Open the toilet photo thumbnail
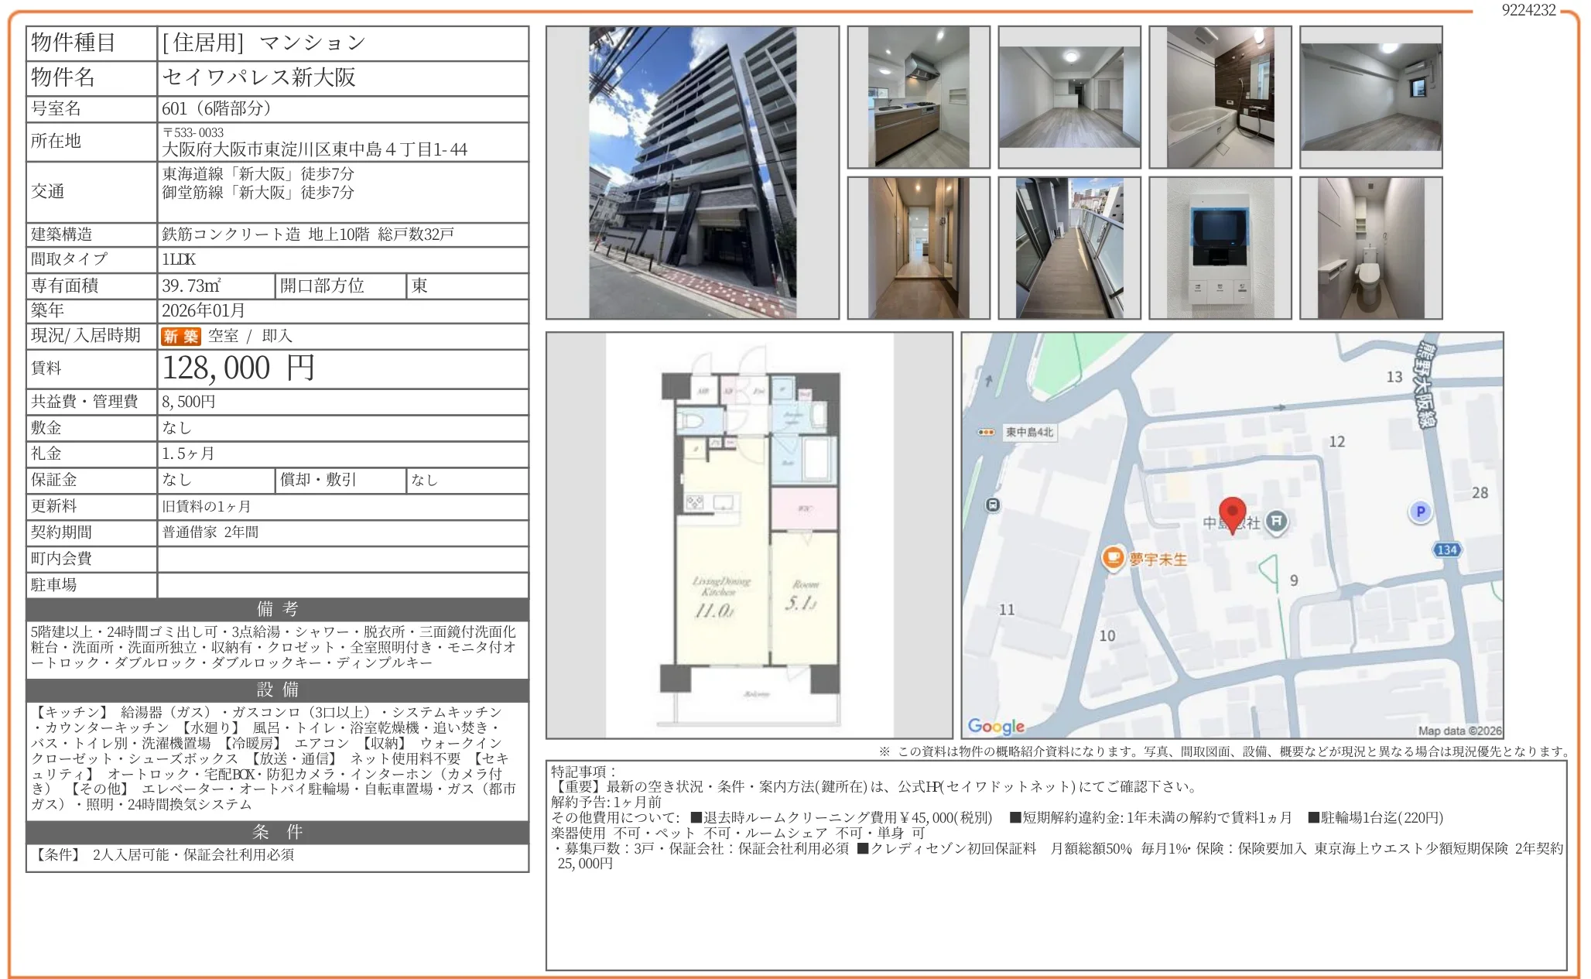Image resolution: width=1591 pixels, height=979 pixels. click(1370, 248)
